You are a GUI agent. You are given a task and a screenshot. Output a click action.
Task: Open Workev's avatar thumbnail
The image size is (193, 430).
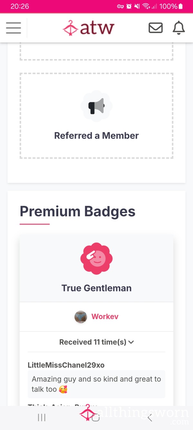coord(81,317)
